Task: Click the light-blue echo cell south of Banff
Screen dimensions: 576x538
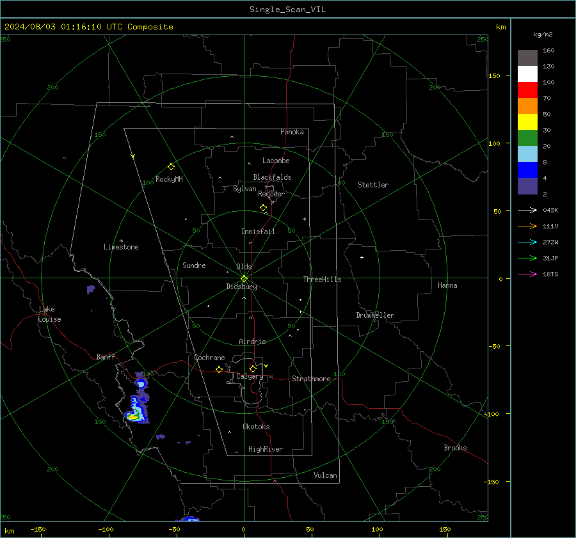Action: [141, 384]
